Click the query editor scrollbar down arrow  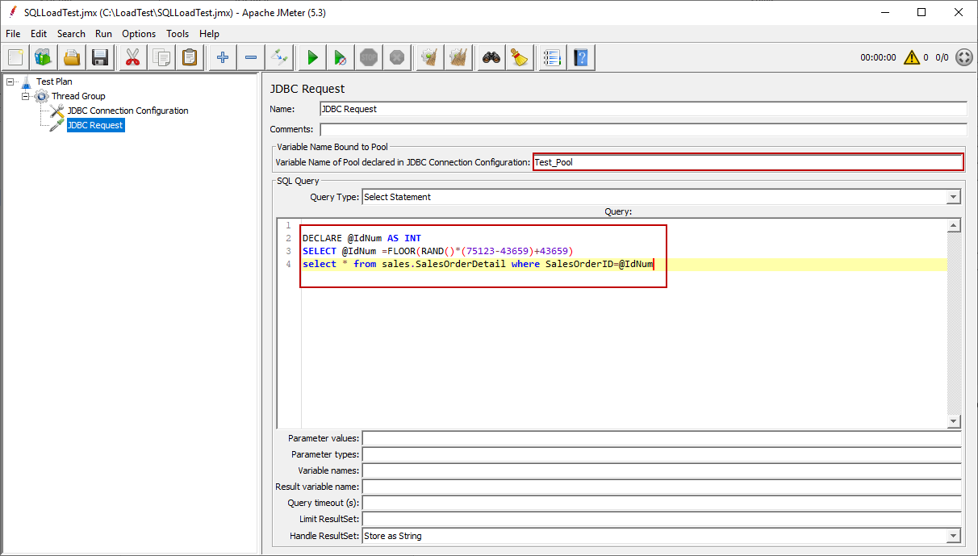(x=954, y=421)
